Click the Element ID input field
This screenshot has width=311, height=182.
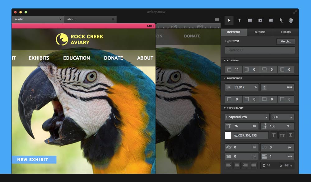[260, 50]
